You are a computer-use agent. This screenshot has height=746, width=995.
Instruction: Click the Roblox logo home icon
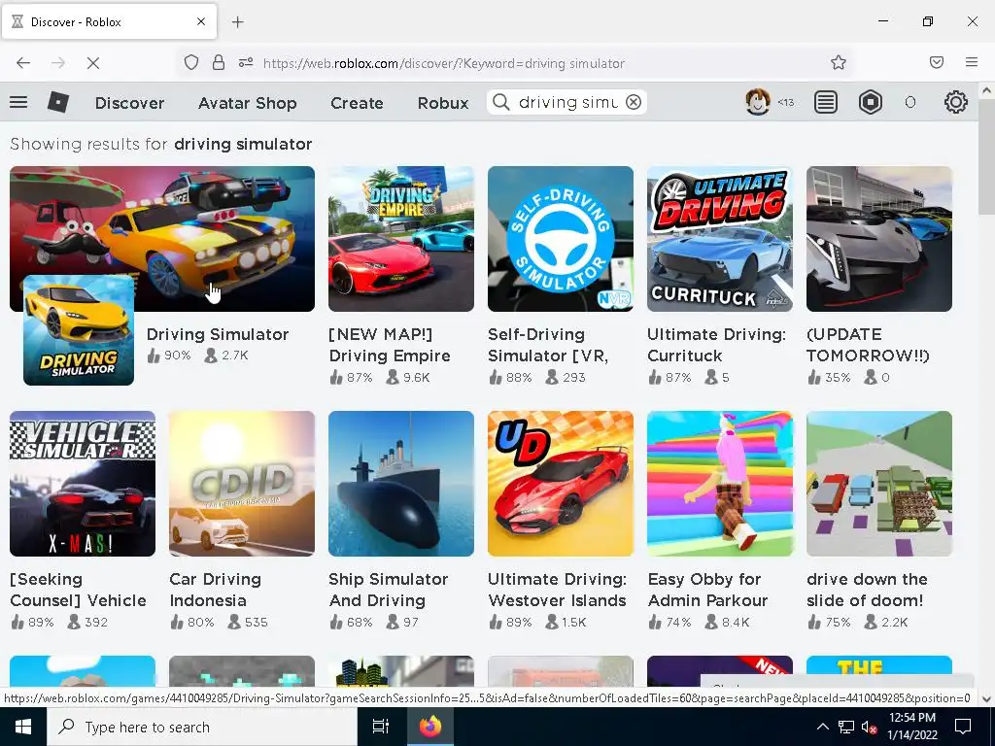[58, 102]
